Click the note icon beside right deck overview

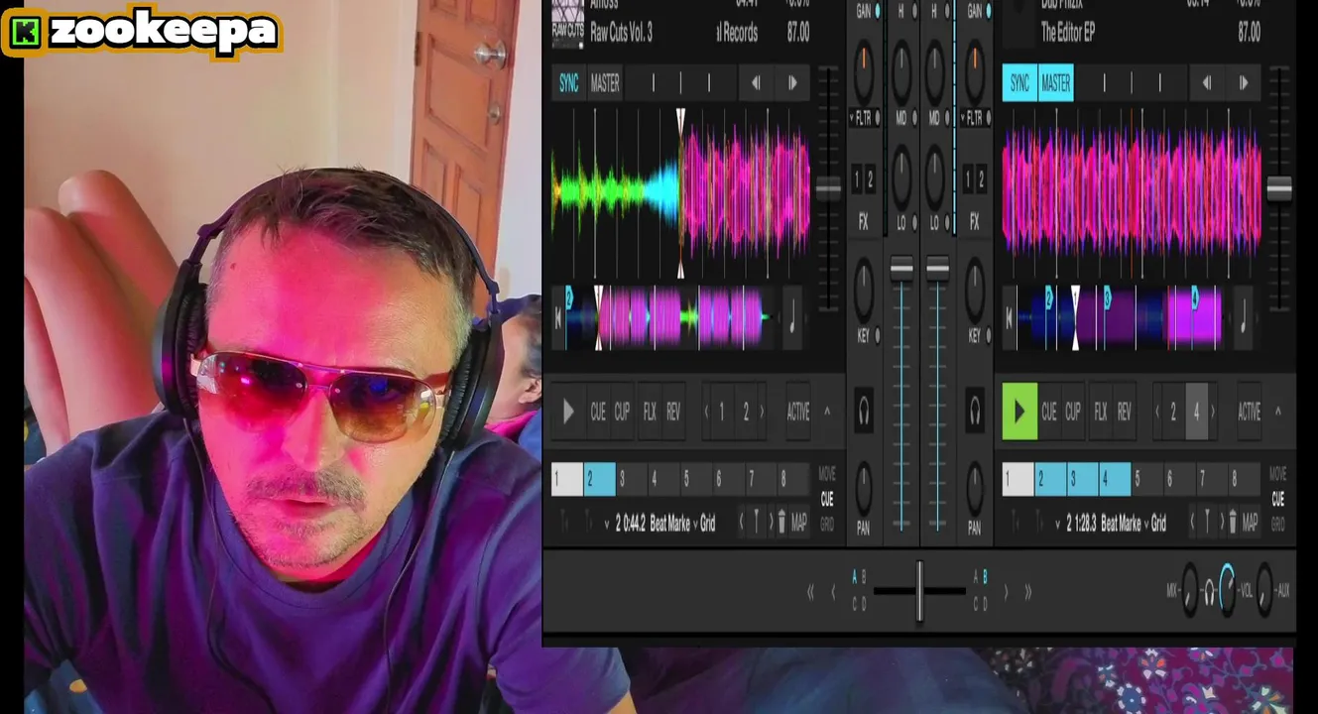pyautogui.click(x=1244, y=318)
